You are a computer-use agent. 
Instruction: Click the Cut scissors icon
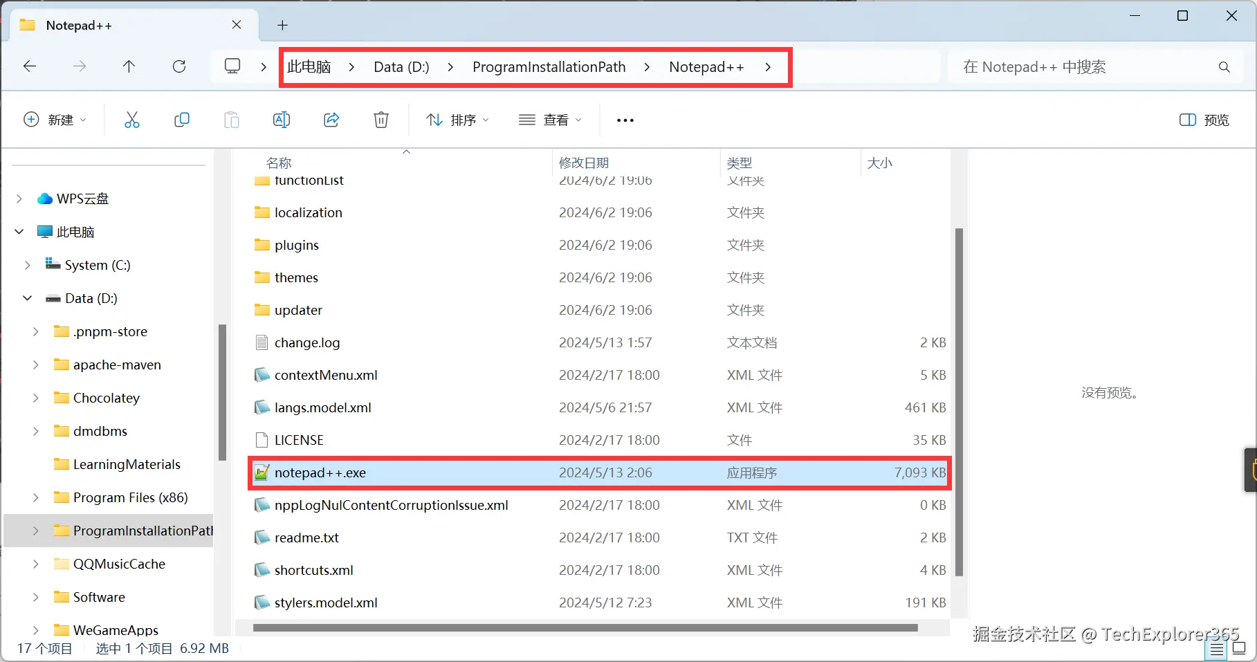132,120
